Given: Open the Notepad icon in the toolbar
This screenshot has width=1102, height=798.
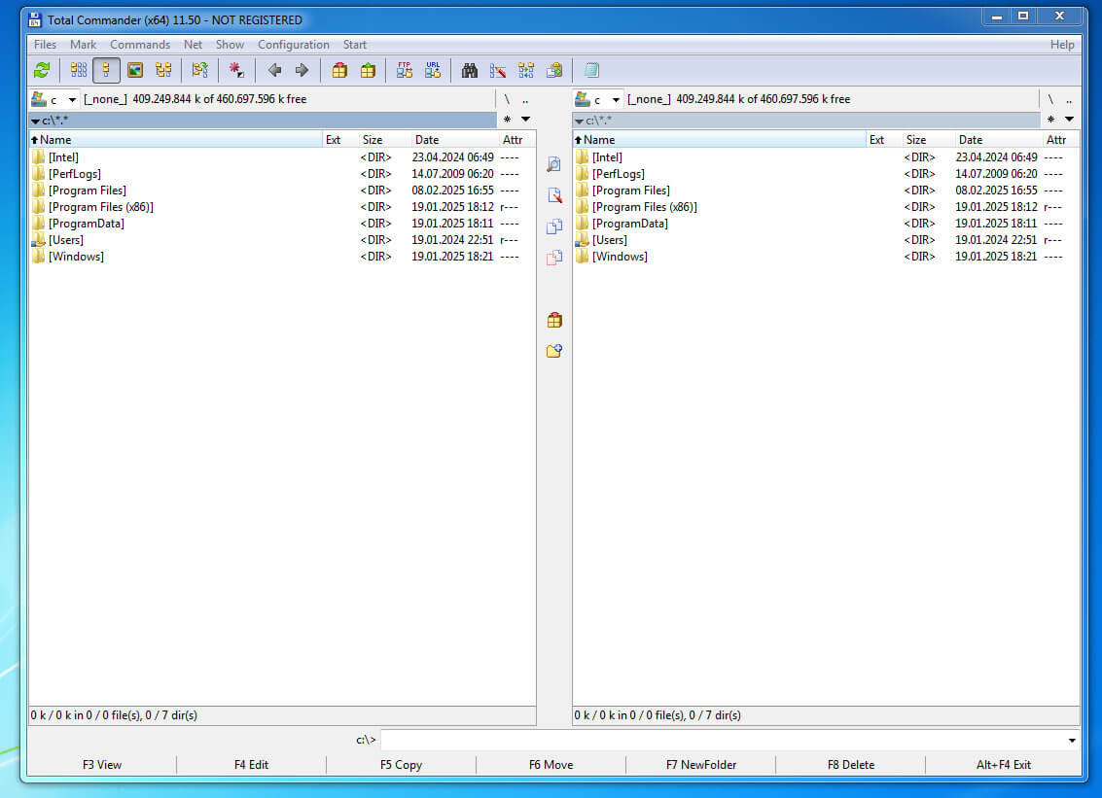Looking at the screenshot, I should (591, 70).
